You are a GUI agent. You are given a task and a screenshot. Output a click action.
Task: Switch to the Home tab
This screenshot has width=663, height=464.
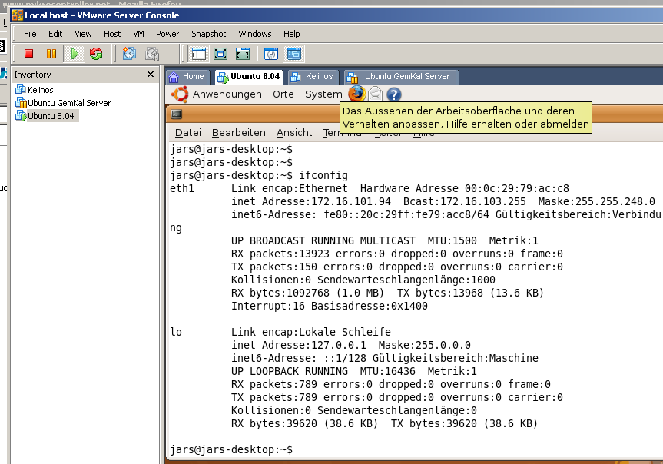coord(187,77)
